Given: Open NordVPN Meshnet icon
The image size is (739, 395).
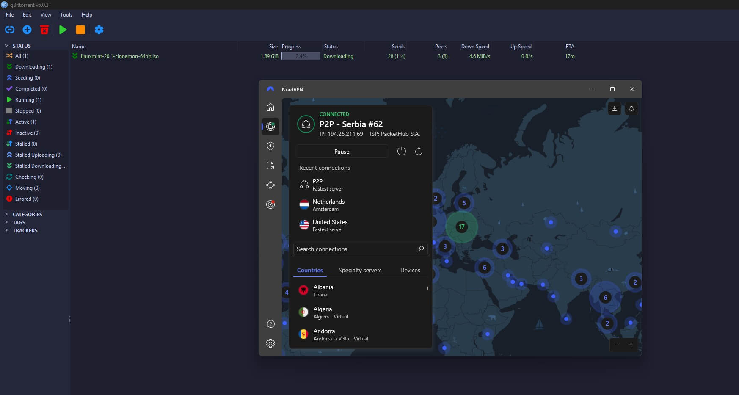Looking at the screenshot, I should coord(270,185).
